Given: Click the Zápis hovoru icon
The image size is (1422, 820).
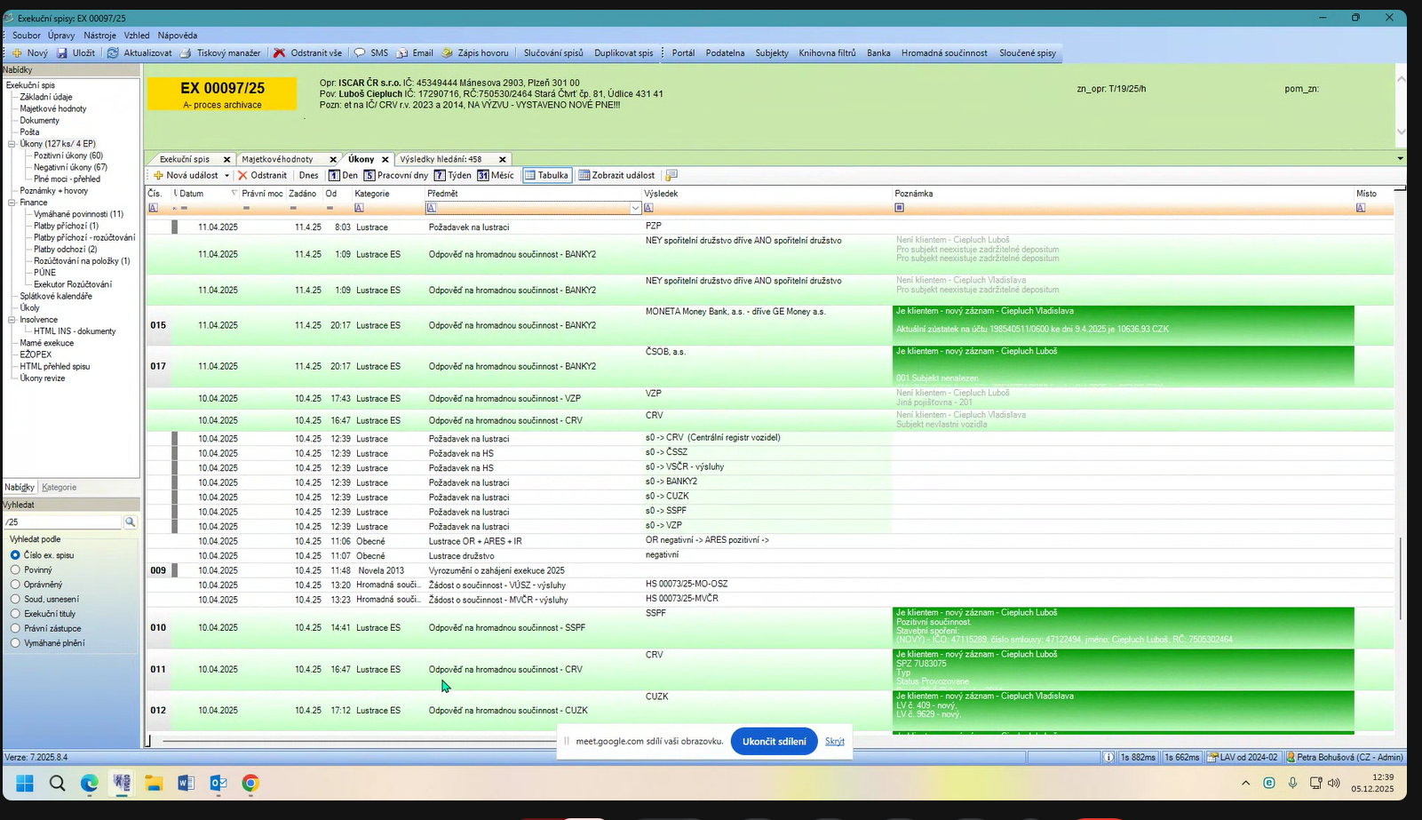Looking at the screenshot, I should tap(448, 53).
